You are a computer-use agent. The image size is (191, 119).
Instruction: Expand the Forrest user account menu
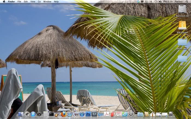coord(178,2)
